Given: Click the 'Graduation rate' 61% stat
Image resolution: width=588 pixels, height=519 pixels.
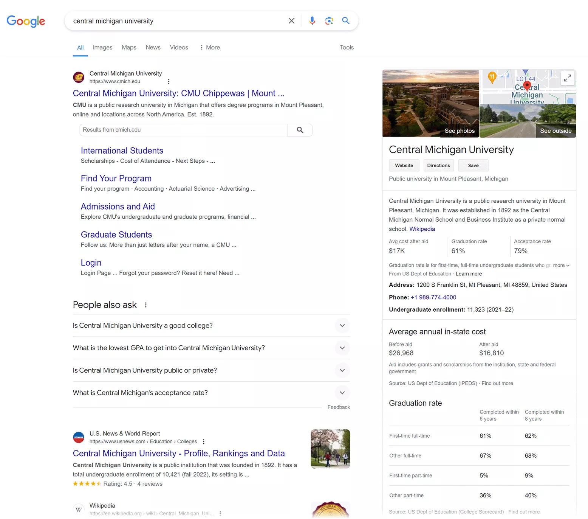Looking at the screenshot, I should point(469,246).
